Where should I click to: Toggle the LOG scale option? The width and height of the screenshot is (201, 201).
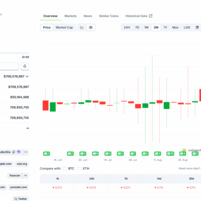[187, 28]
